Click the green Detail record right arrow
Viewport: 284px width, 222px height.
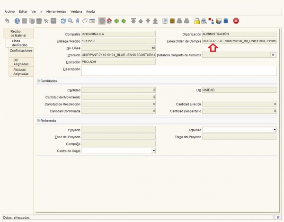coord(124,21)
